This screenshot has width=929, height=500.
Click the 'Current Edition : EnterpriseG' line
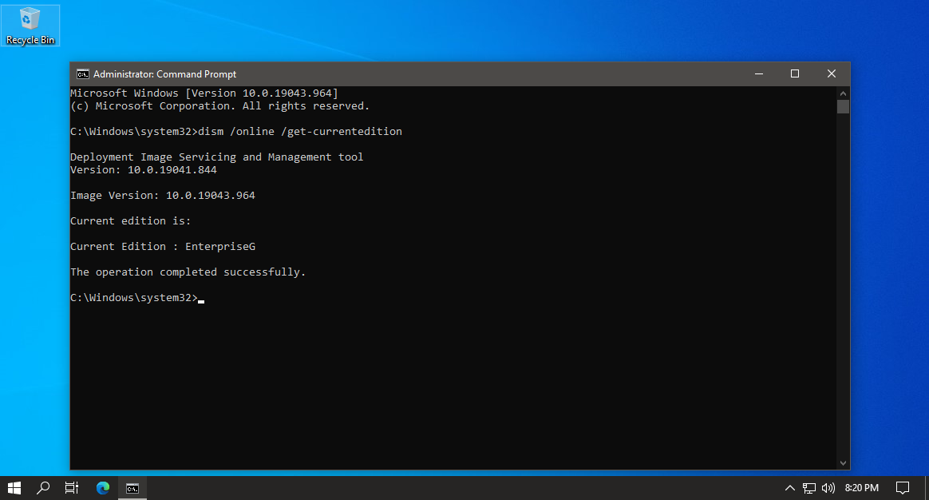(x=163, y=246)
